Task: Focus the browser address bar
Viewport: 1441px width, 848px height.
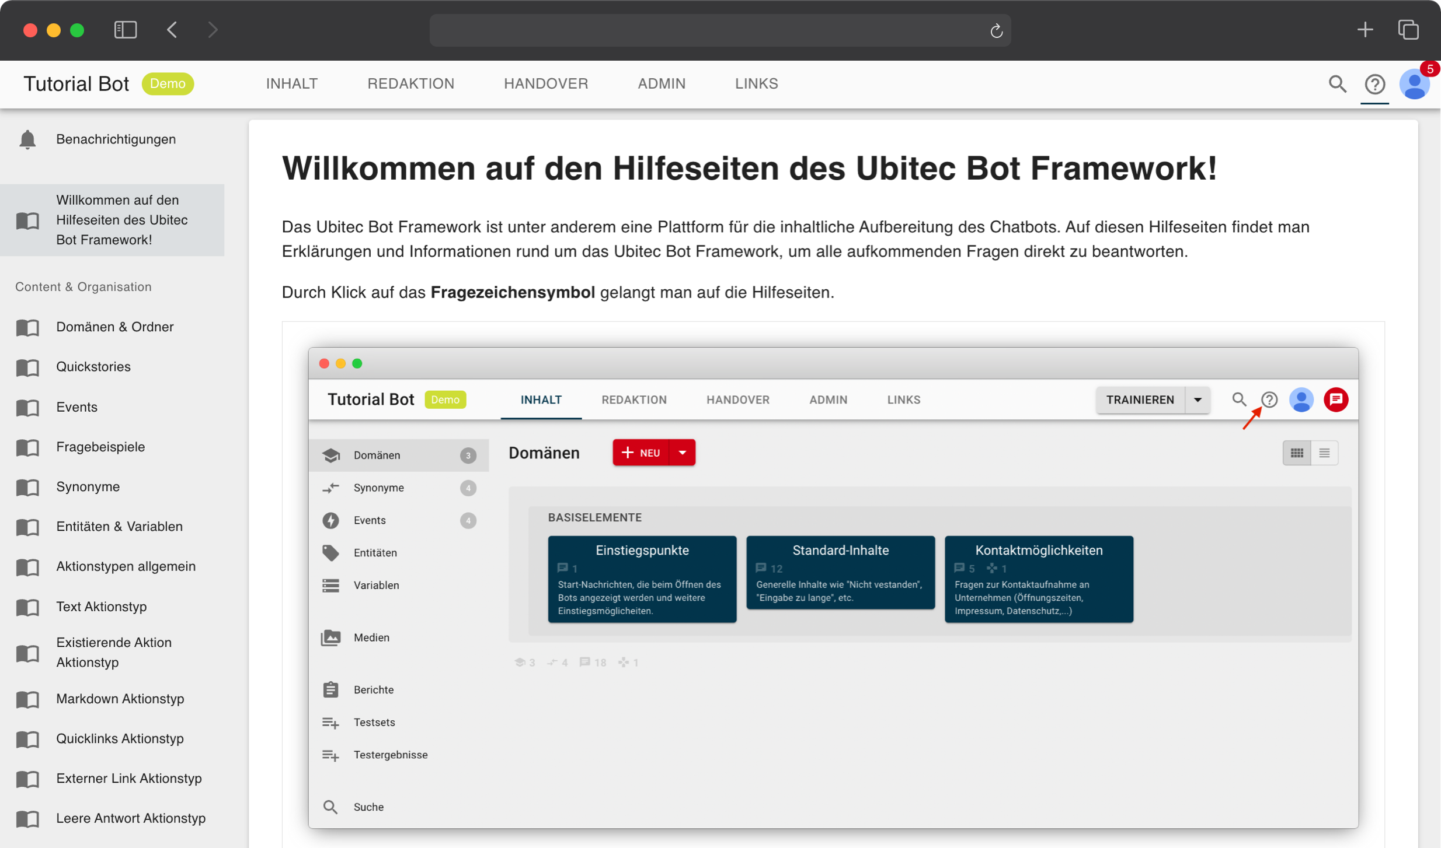Action: [x=720, y=30]
